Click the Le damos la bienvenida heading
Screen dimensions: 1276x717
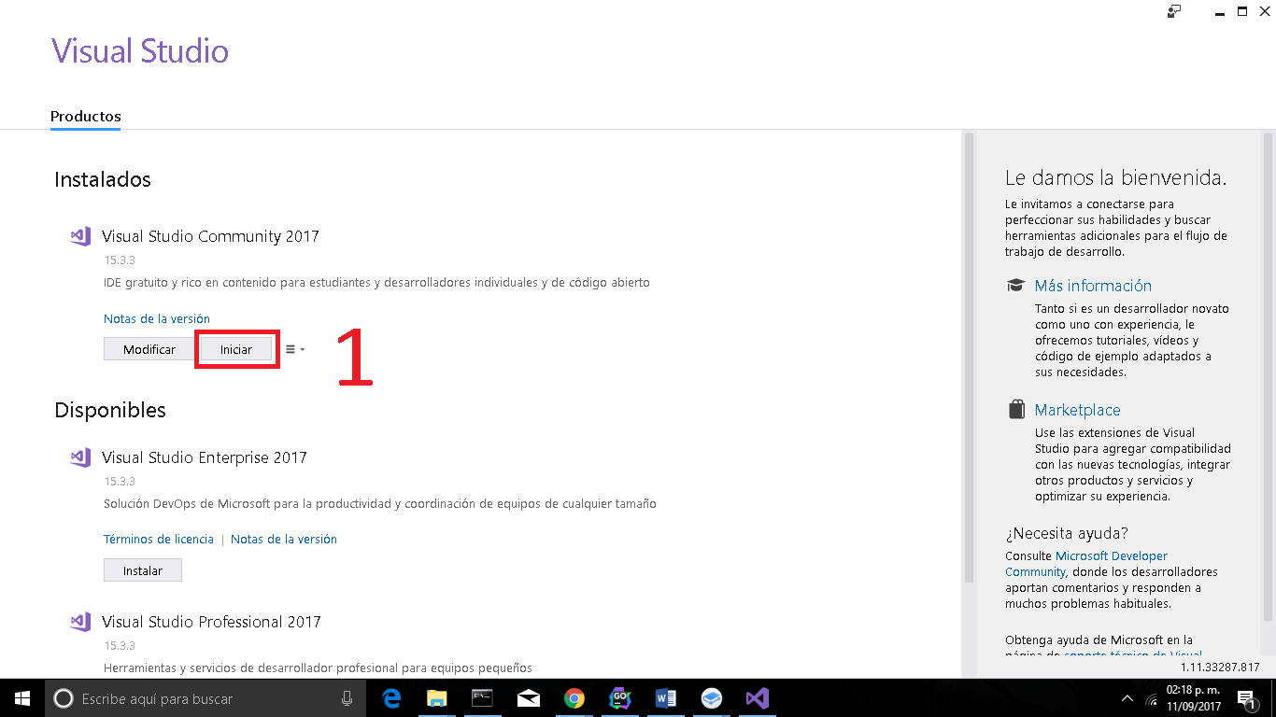[1115, 177]
